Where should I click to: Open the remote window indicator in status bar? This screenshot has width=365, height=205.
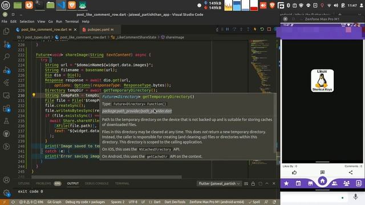(4, 202)
